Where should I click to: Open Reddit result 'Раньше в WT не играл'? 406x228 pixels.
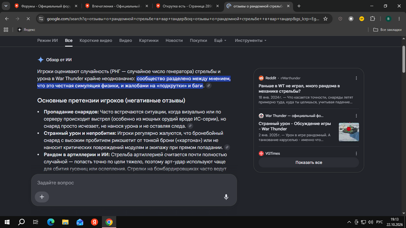tap(299, 88)
